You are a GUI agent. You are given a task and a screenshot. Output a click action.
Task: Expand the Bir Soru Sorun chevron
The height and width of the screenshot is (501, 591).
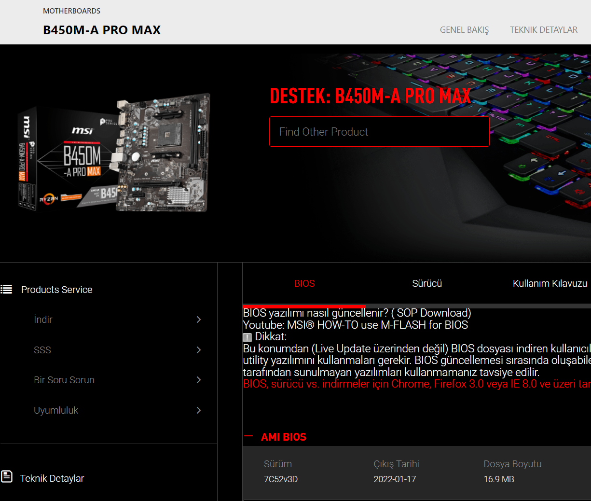[199, 380]
